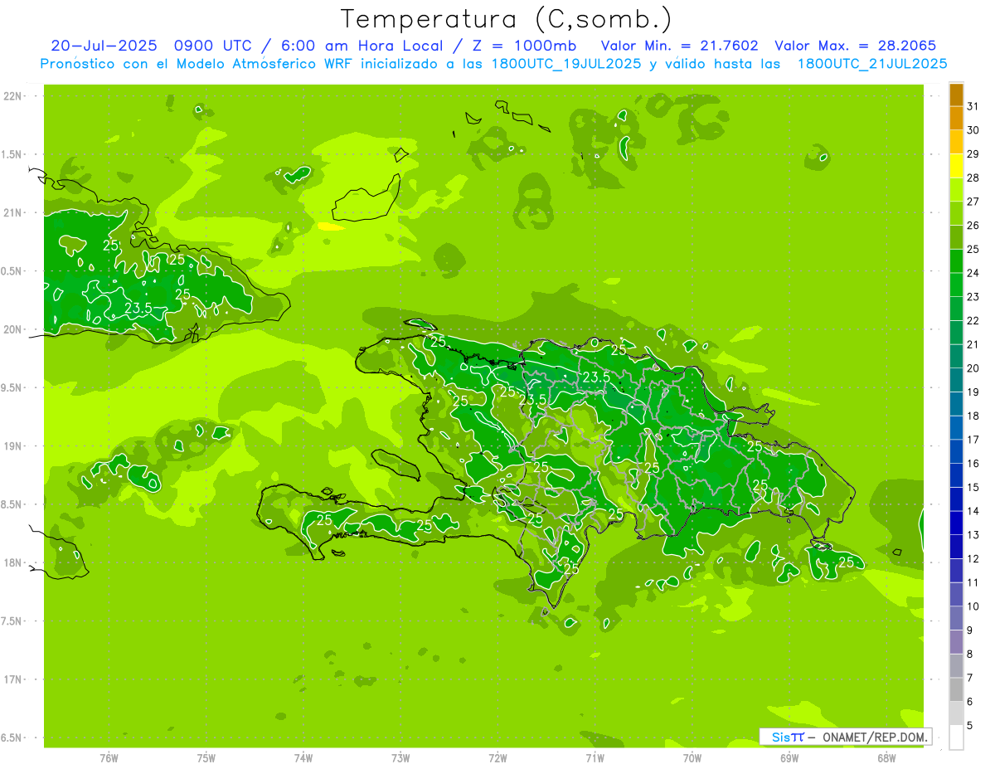Click the "27" colorbar label
Viewport: 995px width, 769px height.
[x=973, y=202]
